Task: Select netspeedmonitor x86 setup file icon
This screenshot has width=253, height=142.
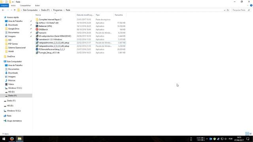Action: click(37, 46)
